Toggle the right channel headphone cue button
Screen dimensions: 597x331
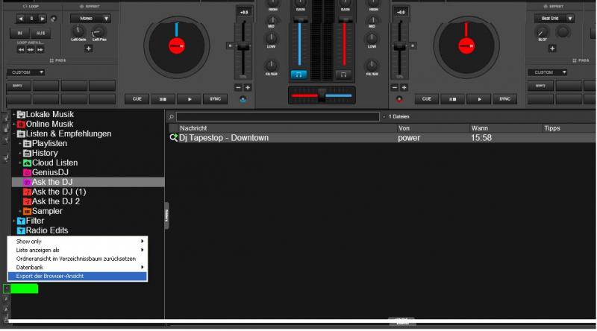[x=343, y=75]
